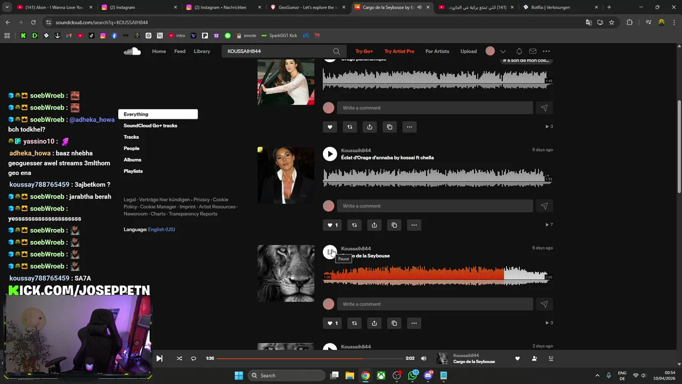
Task: Repost the Éclat d'Orage d'annaba track
Action: click(x=354, y=225)
